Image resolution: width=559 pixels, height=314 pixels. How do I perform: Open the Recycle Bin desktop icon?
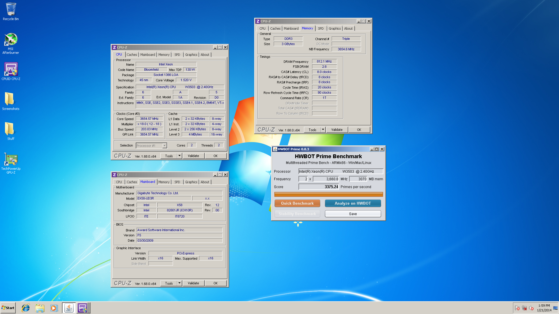click(x=11, y=12)
